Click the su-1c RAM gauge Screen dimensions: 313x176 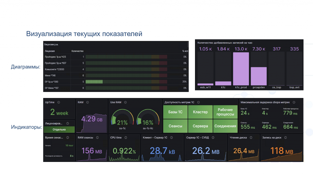[x=122, y=118]
